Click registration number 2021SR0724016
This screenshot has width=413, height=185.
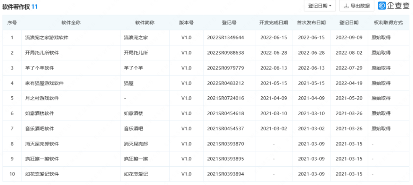226,98
